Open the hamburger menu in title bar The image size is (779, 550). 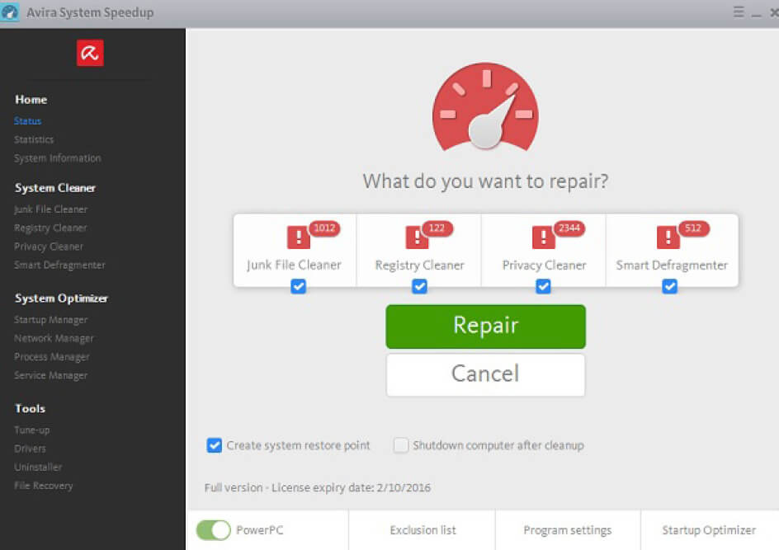[x=739, y=12]
